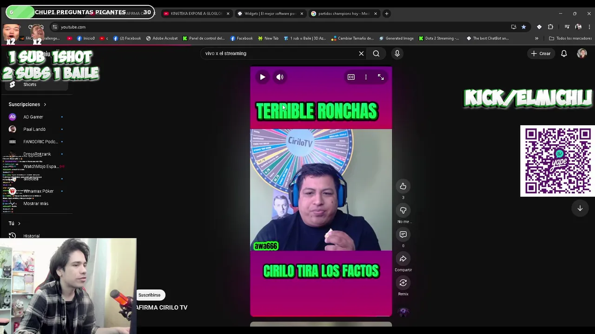This screenshot has height=334, width=595.
Task: Open YouTube notifications bell
Action: coord(564,53)
